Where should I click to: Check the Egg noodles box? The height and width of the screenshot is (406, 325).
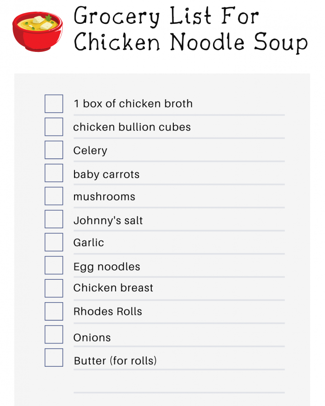click(54, 265)
